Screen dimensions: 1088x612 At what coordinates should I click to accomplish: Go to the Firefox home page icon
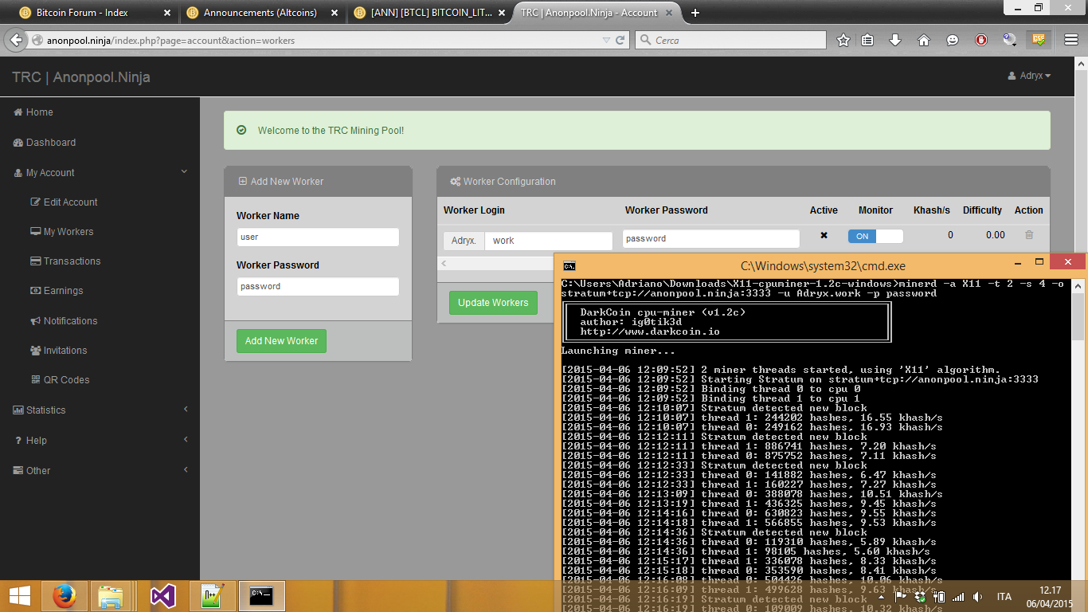[924, 40]
